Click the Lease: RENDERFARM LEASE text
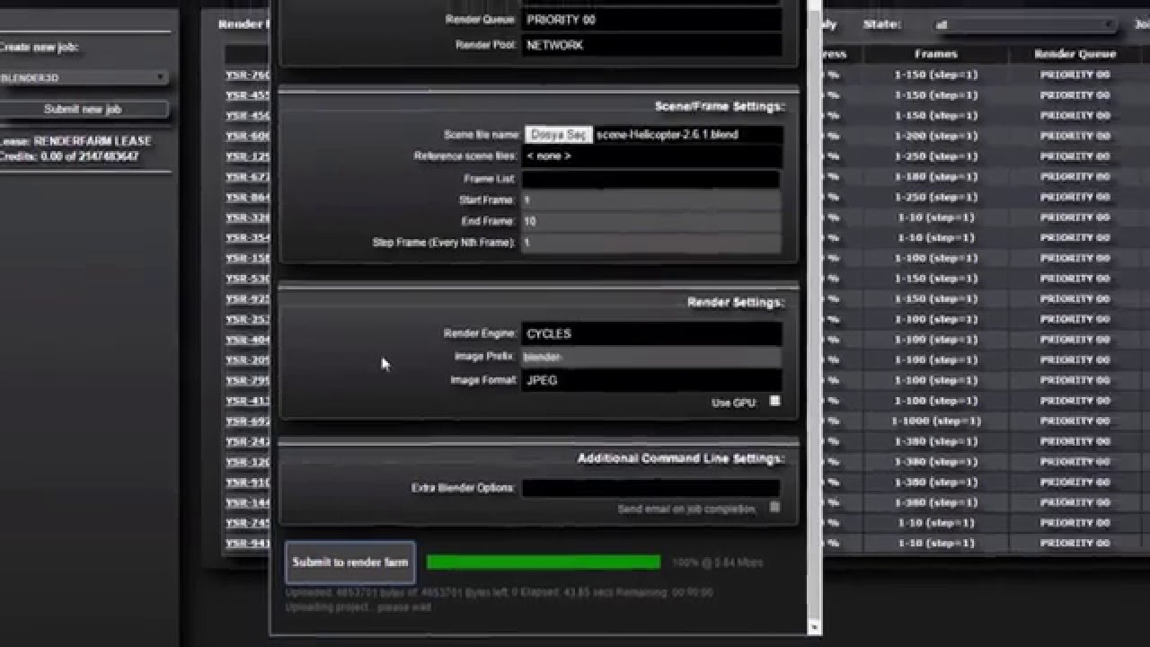The width and height of the screenshot is (1150, 647). click(x=75, y=142)
